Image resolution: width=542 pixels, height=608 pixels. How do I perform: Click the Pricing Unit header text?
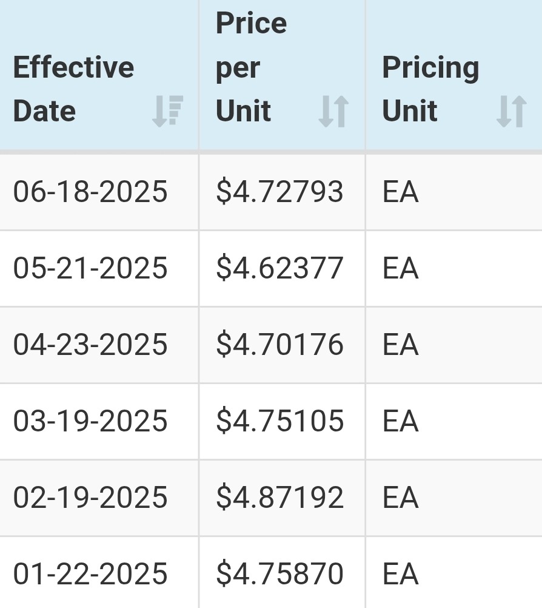(430, 89)
